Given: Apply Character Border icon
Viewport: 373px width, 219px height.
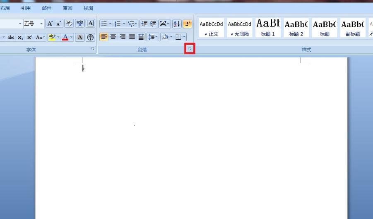Looking at the screenshot, I should [x=90, y=24].
